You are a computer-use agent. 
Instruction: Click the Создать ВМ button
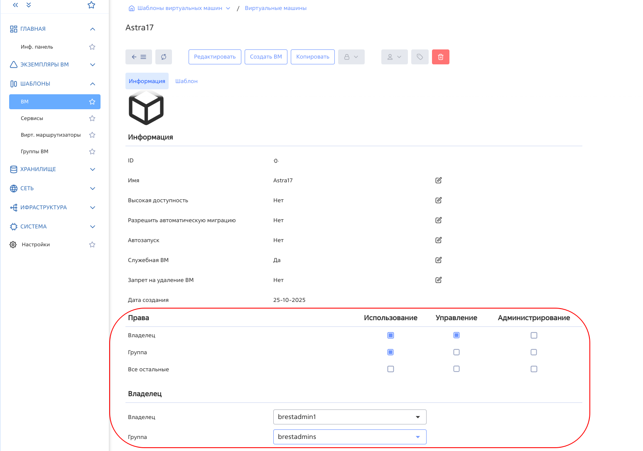click(266, 57)
